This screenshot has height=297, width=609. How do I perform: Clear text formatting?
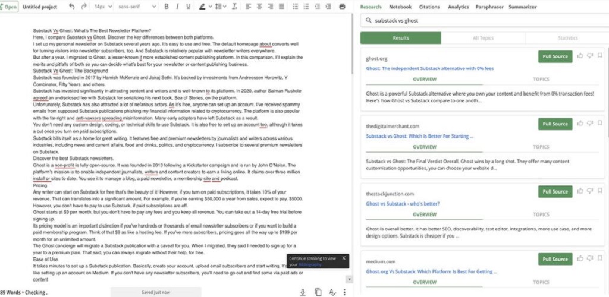pos(234,7)
